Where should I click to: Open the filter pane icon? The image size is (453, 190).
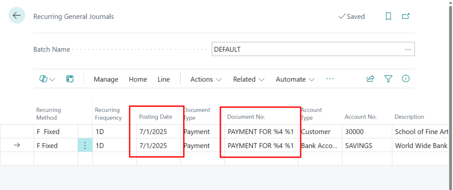pos(388,79)
